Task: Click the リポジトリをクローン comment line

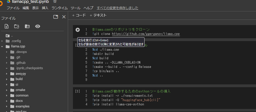Action: coord(121,30)
